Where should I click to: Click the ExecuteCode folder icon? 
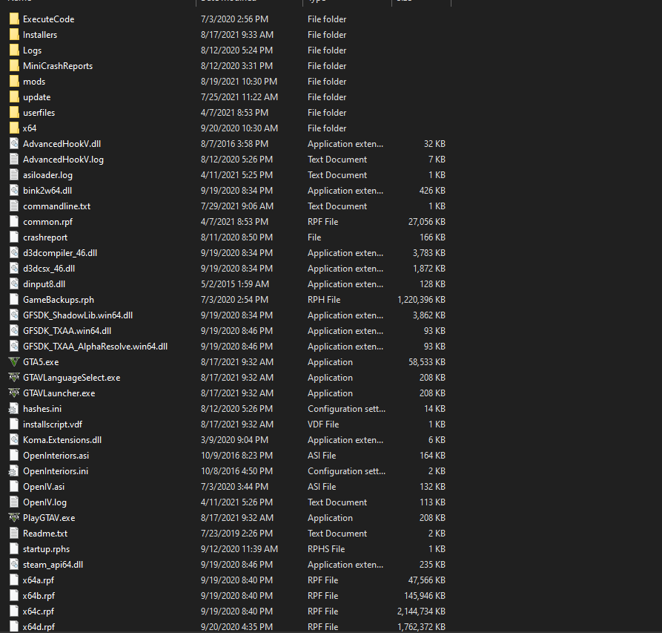click(x=14, y=19)
